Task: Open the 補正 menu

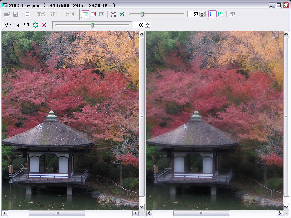Action: 55,14
